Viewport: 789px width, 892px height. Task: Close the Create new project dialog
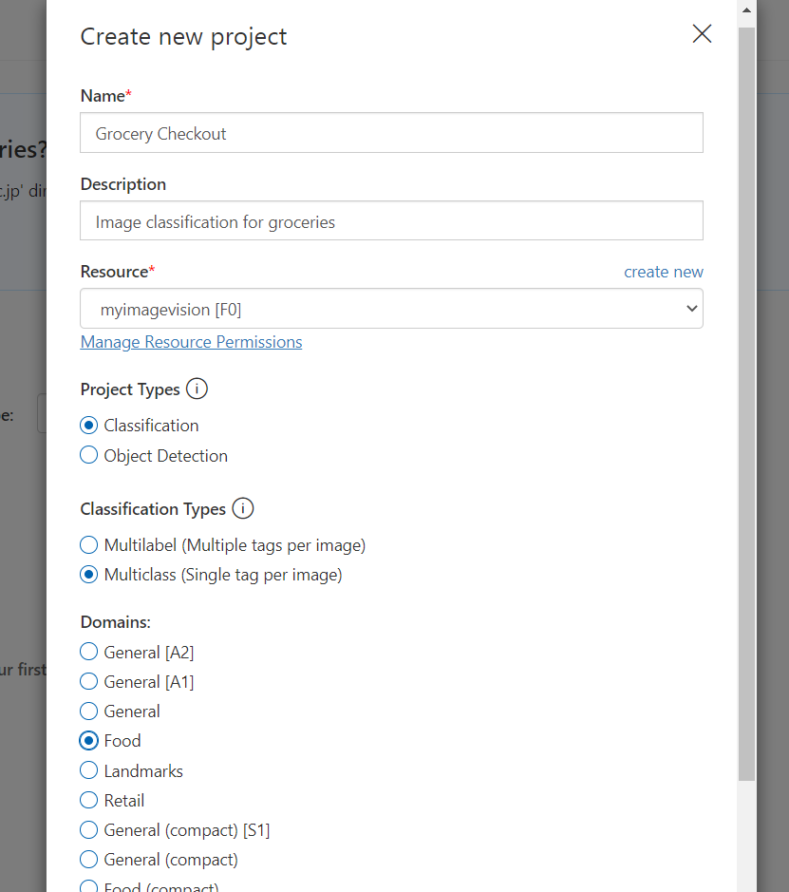coord(702,33)
